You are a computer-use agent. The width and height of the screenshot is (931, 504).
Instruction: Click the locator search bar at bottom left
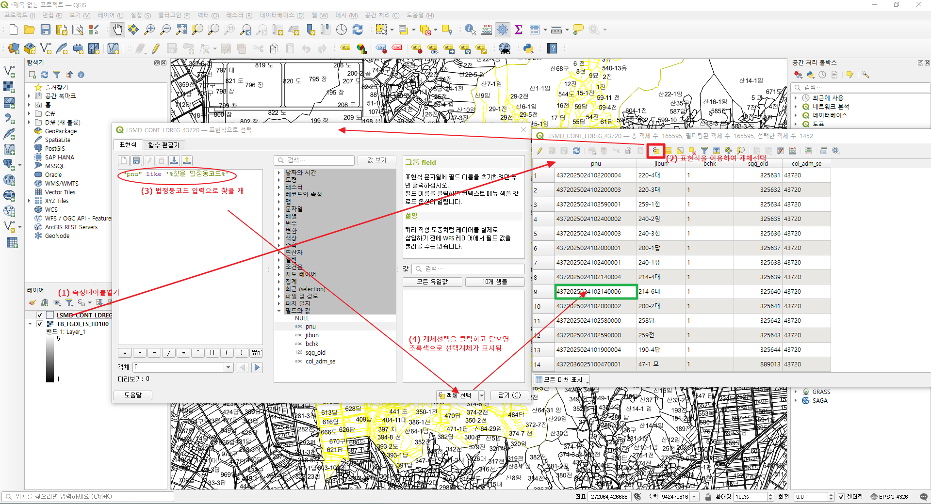tap(88, 497)
